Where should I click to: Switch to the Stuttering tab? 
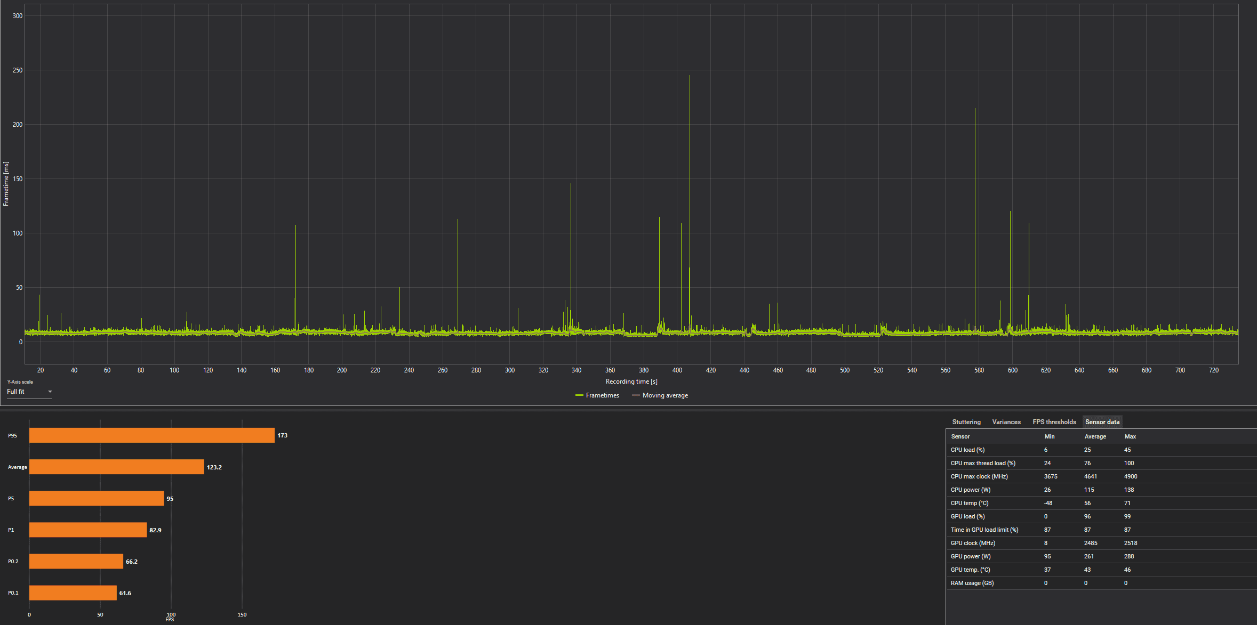(x=966, y=422)
